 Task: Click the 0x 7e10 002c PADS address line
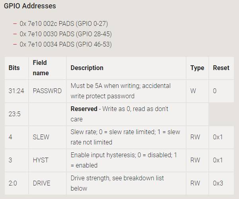click(x=64, y=23)
